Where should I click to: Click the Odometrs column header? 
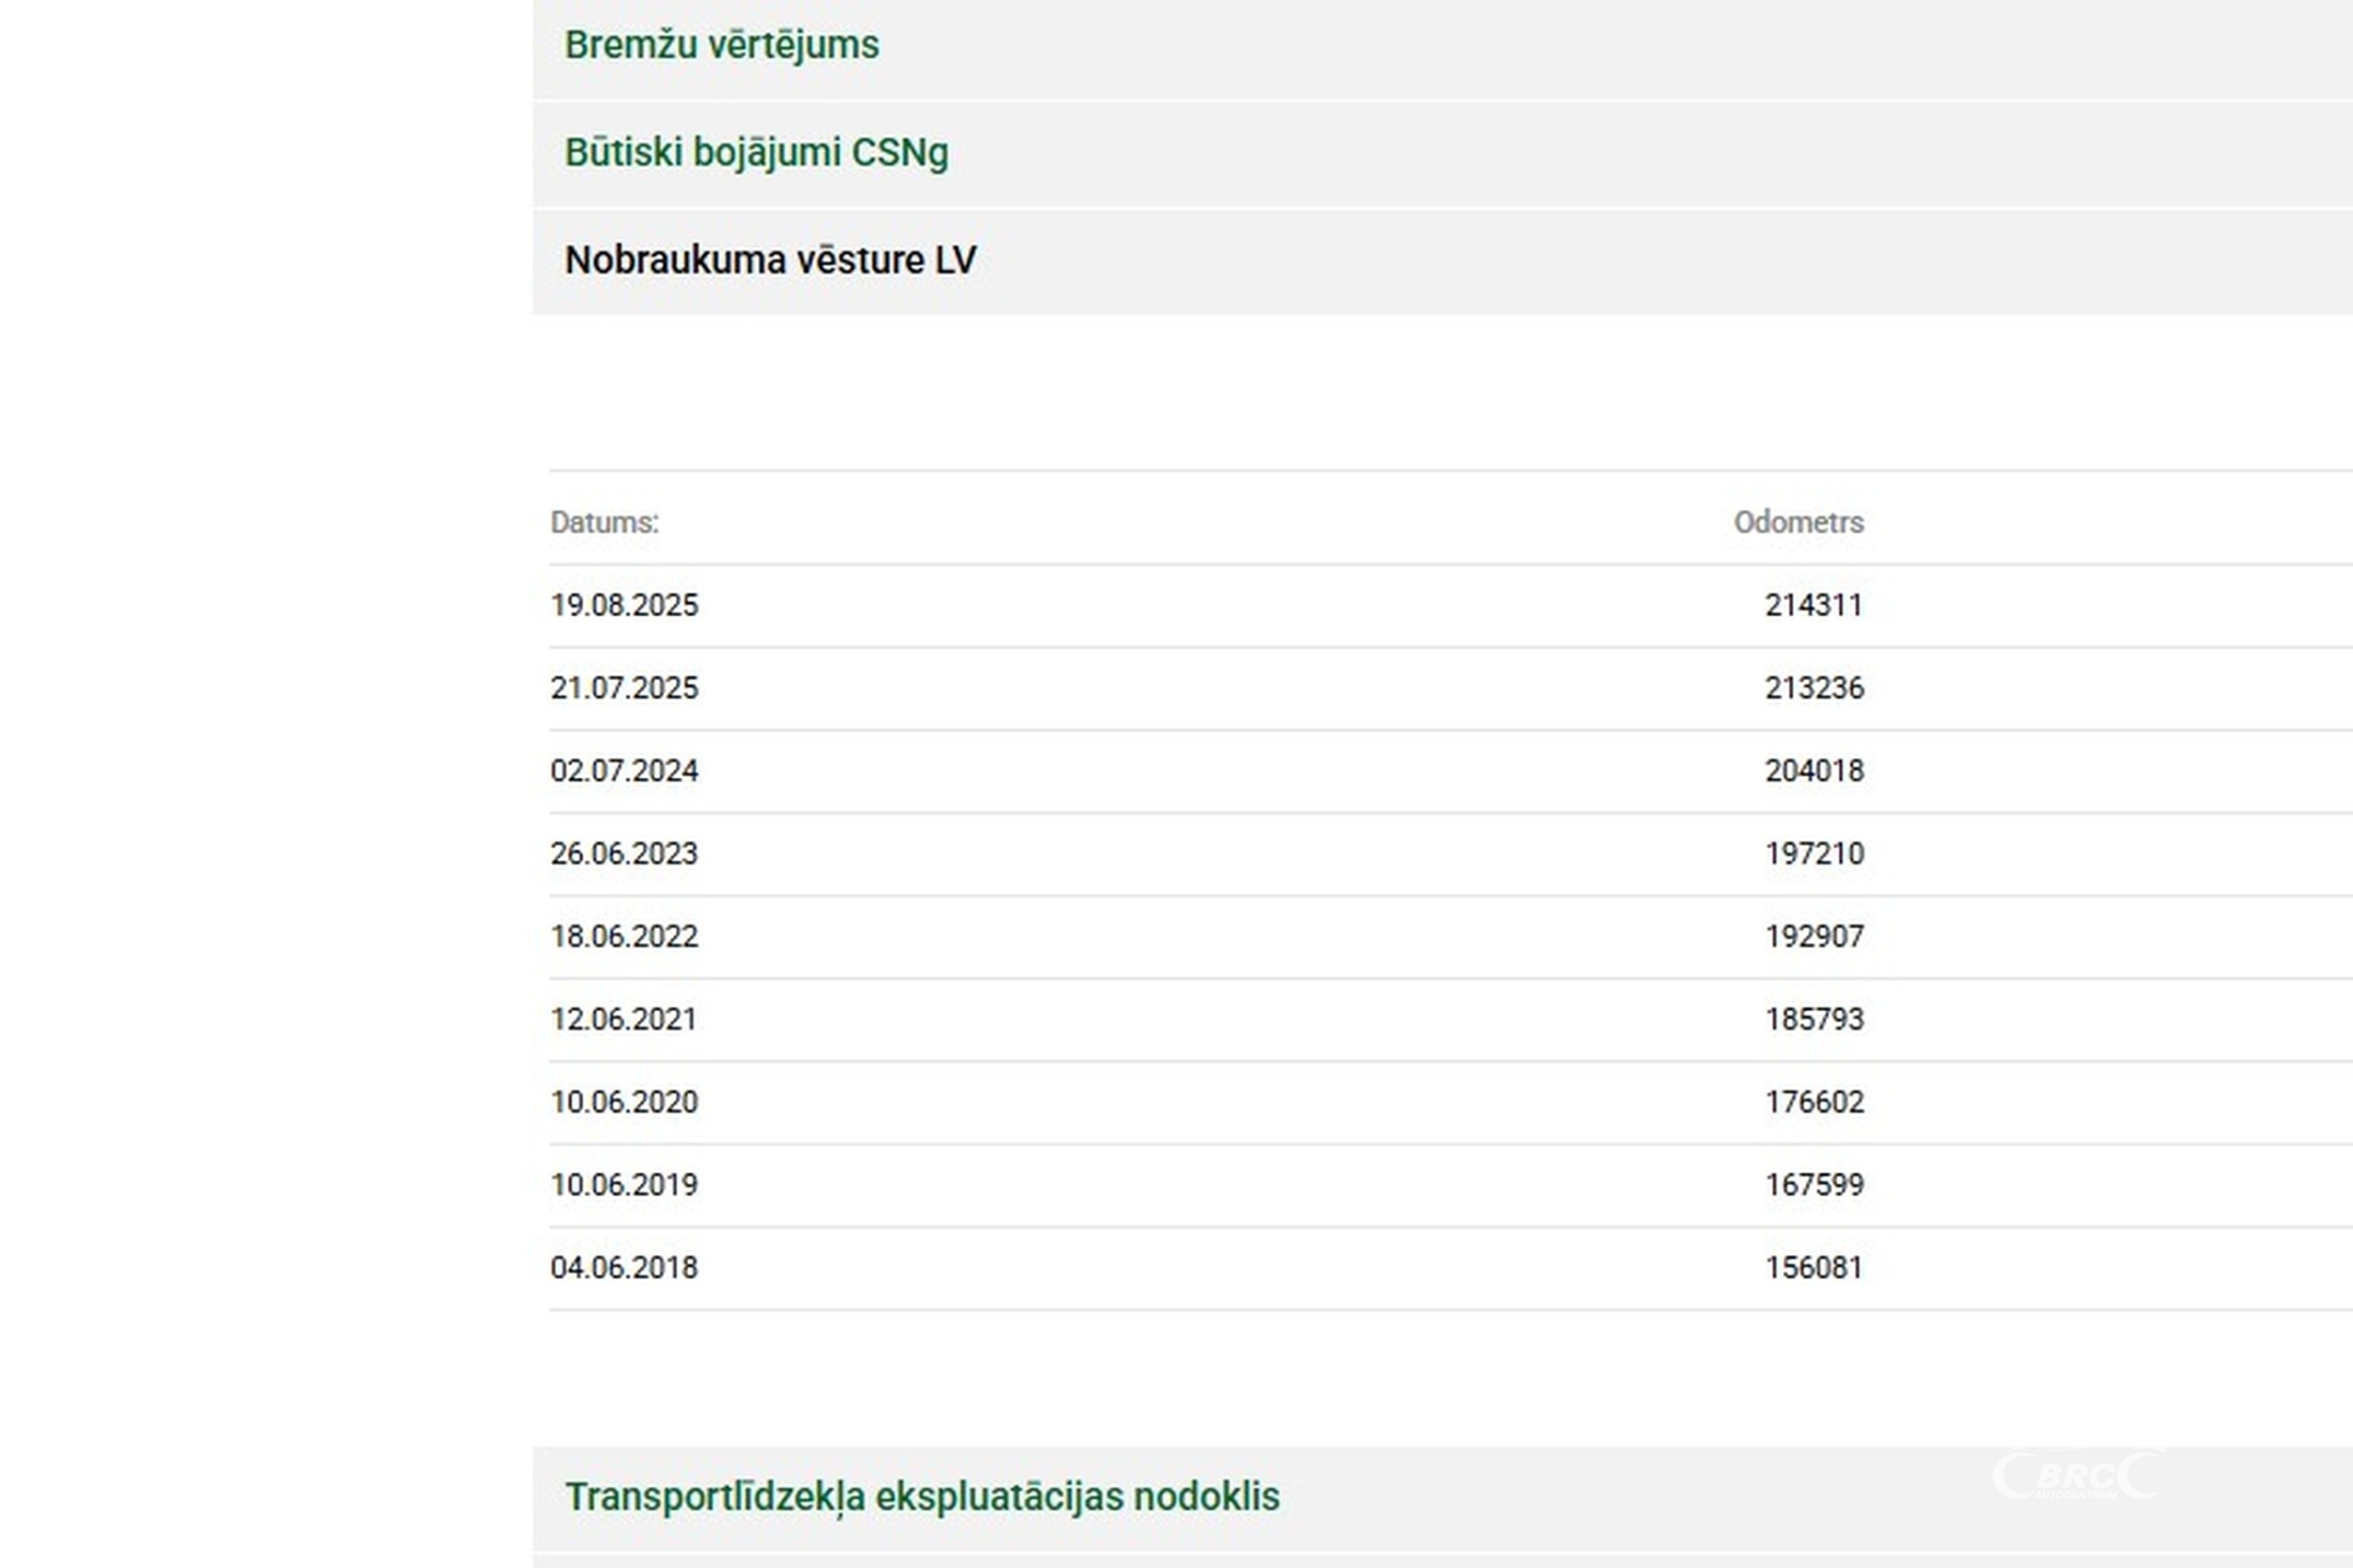(x=1798, y=522)
